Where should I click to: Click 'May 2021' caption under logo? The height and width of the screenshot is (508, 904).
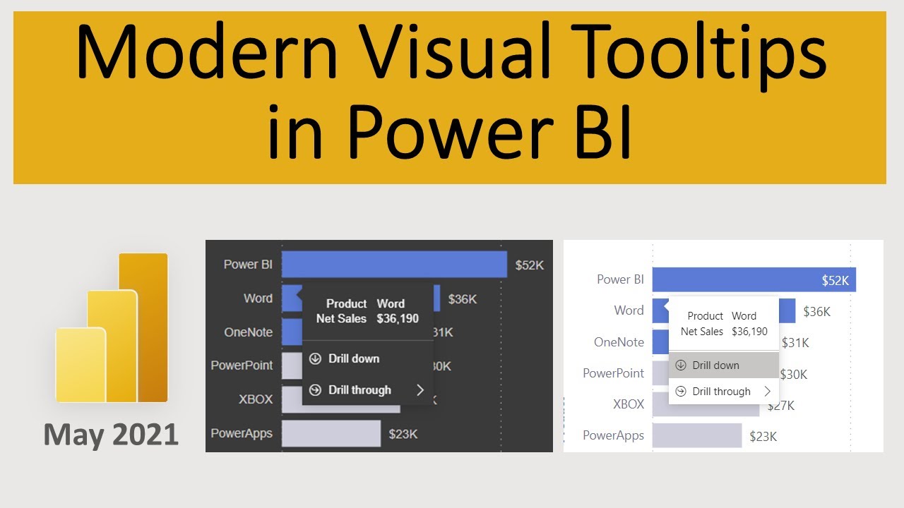pyautogui.click(x=111, y=434)
